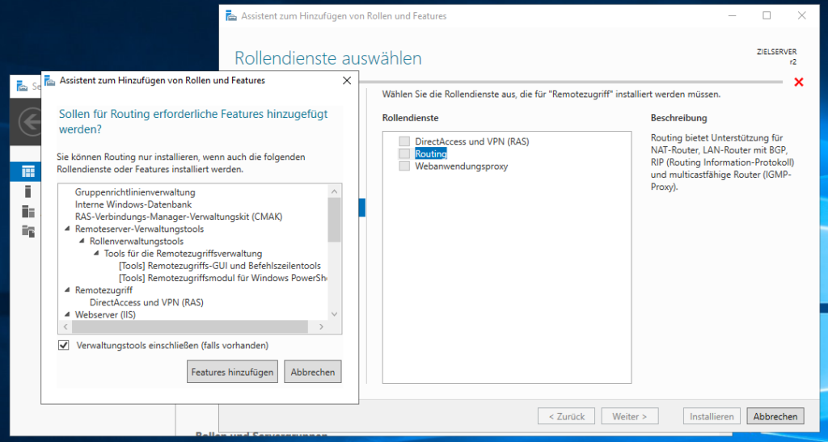Collapse the Remotezugriff tree node

point(68,290)
